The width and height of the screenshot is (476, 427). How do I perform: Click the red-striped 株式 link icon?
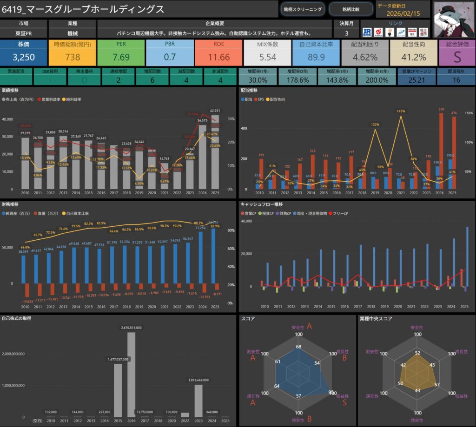[412, 32]
